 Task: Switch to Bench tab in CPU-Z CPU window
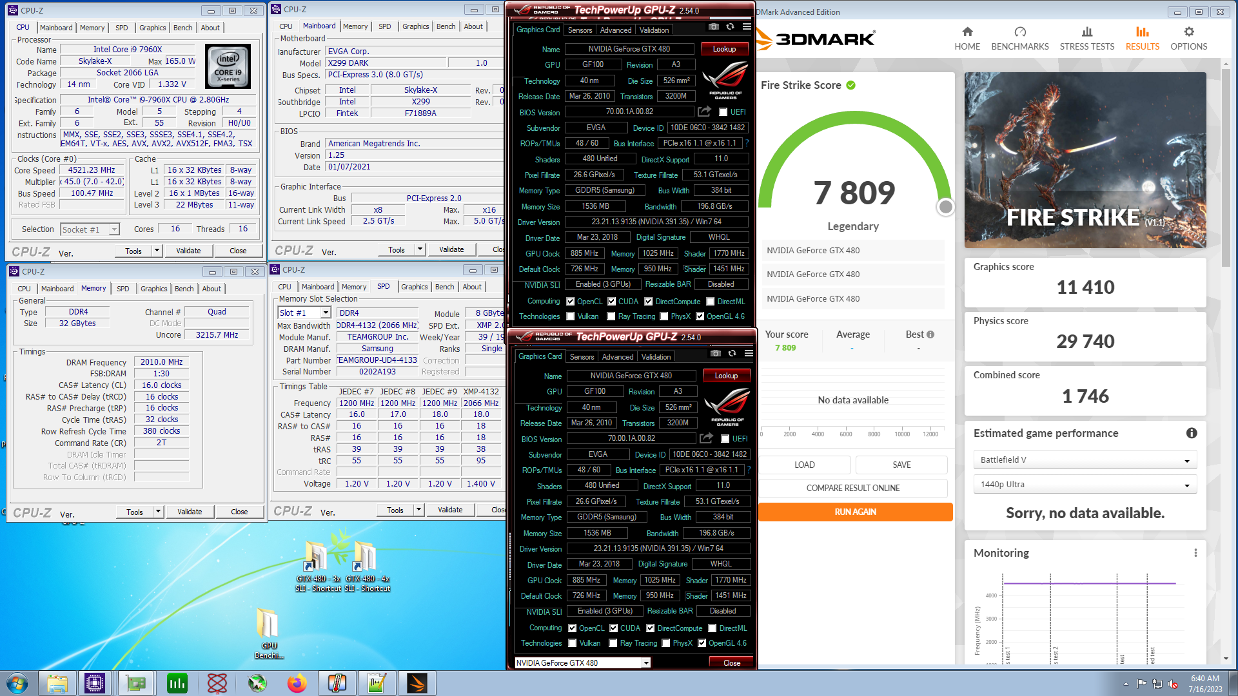pos(183,28)
